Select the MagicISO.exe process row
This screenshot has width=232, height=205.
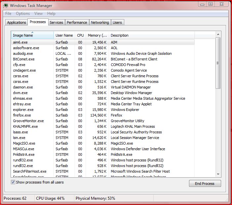103,143
